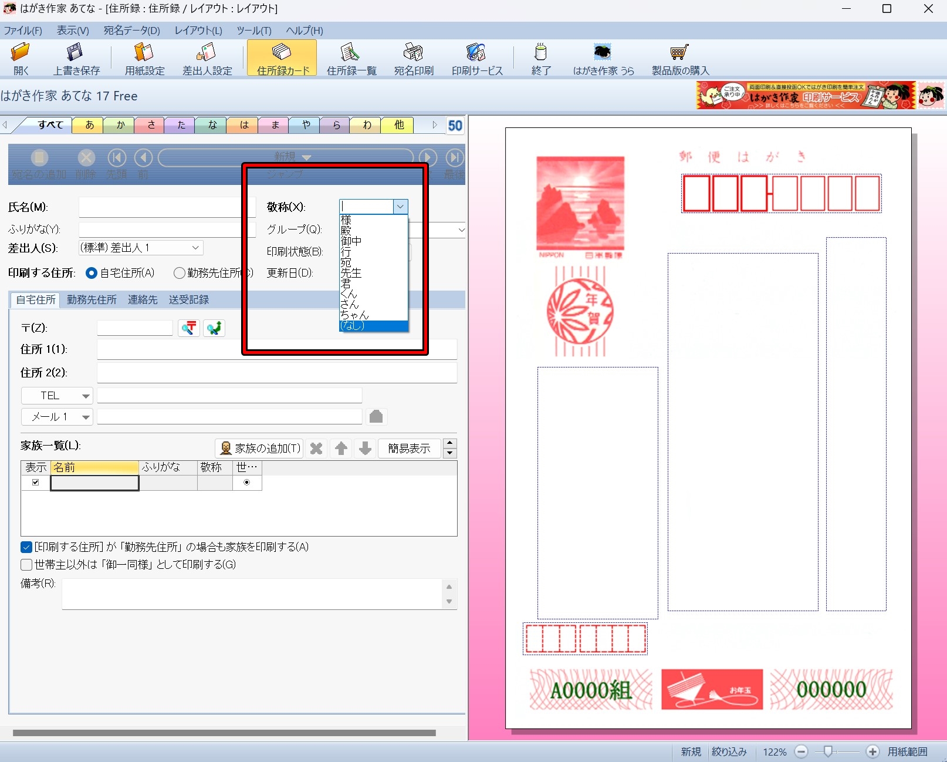Switch to the 連絡先 tab
Screen dimensions: 947x762
[143, 300]
